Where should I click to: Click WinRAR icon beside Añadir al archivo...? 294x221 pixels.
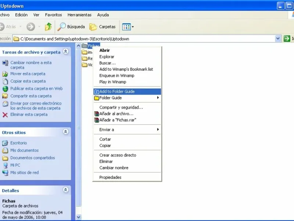[x=97, y=114]
